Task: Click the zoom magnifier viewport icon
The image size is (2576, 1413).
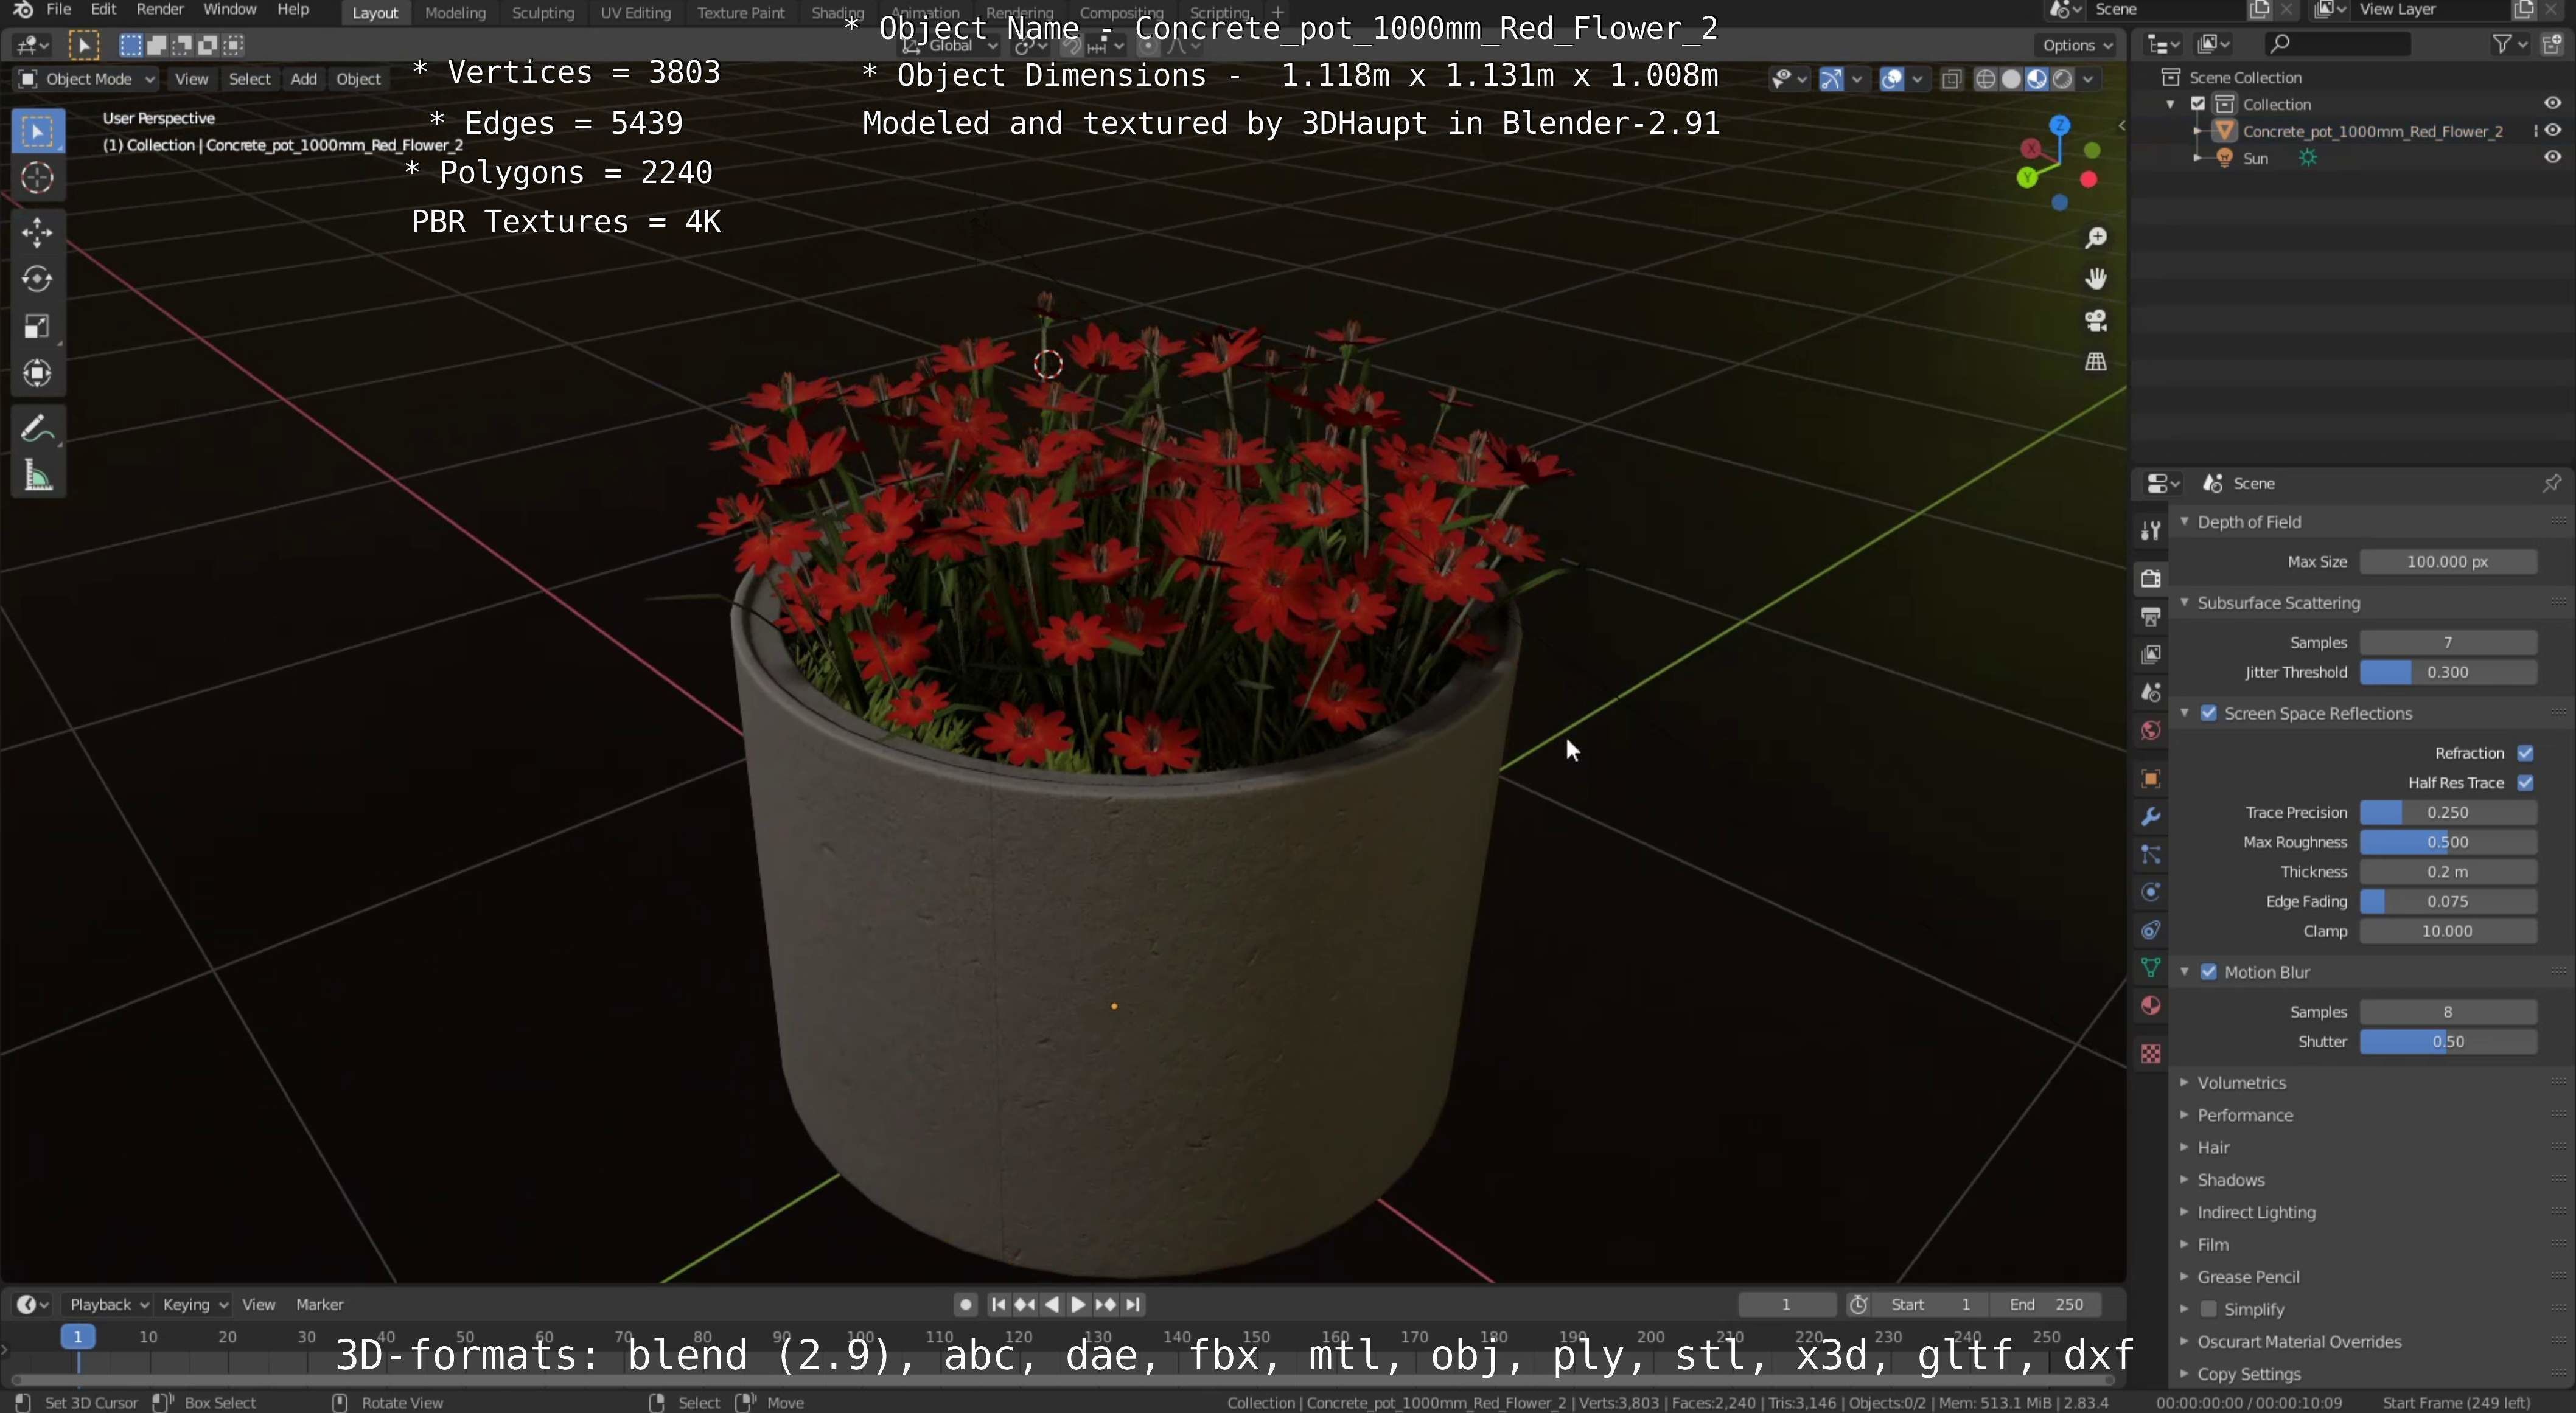Action: [2095, 238]
